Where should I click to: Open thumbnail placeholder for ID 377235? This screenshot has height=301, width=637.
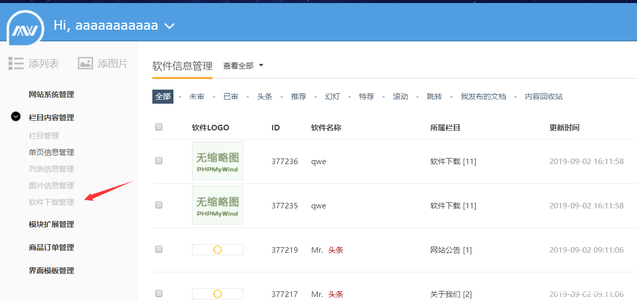(217, 205)
